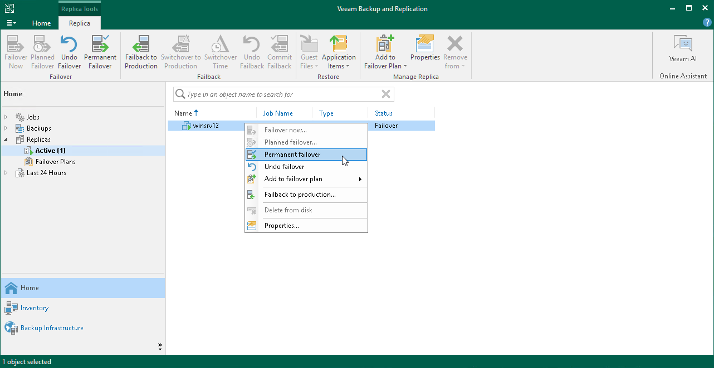Choose Permanent failover in context menu
Viewport: 714px width, 368px height.
306,155
